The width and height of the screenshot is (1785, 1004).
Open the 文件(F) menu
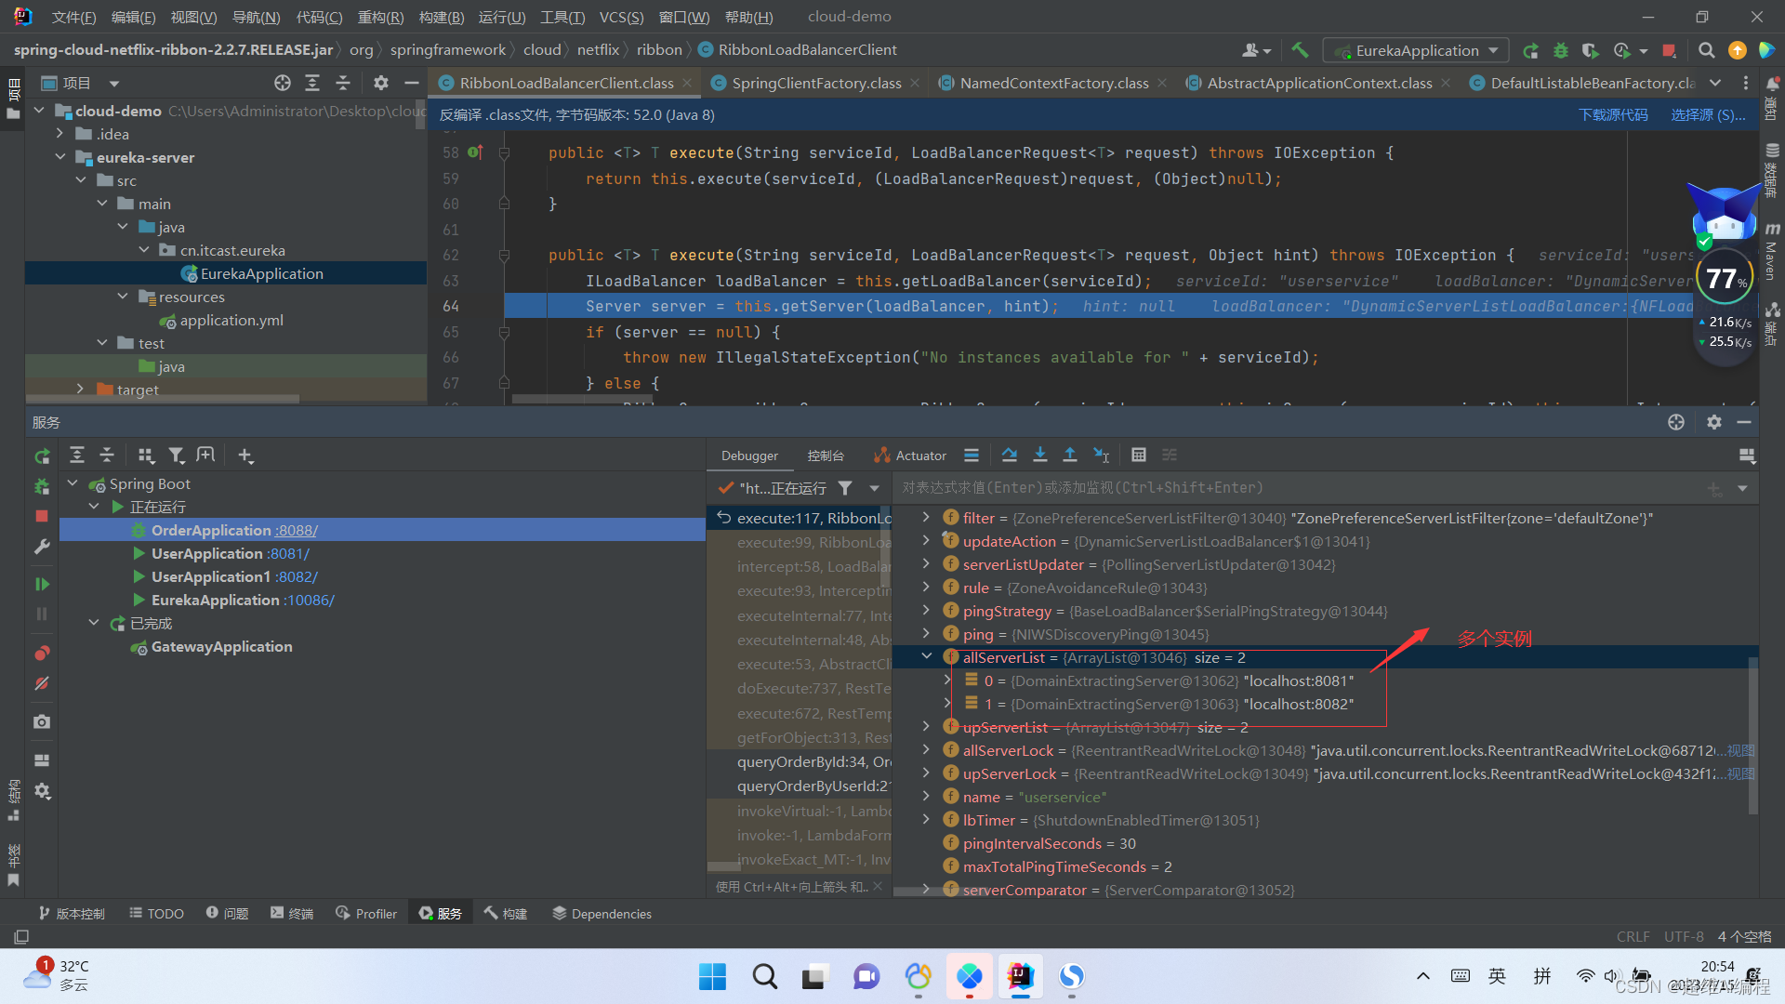pyautogui.click(x=73, y=17)
